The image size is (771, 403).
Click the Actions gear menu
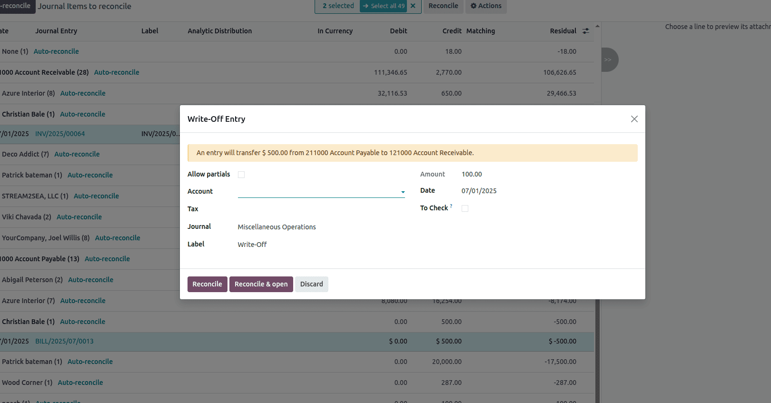click(486, 6)
